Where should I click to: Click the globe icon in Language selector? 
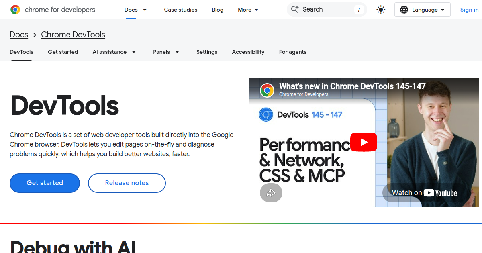[x=404, y=10]
